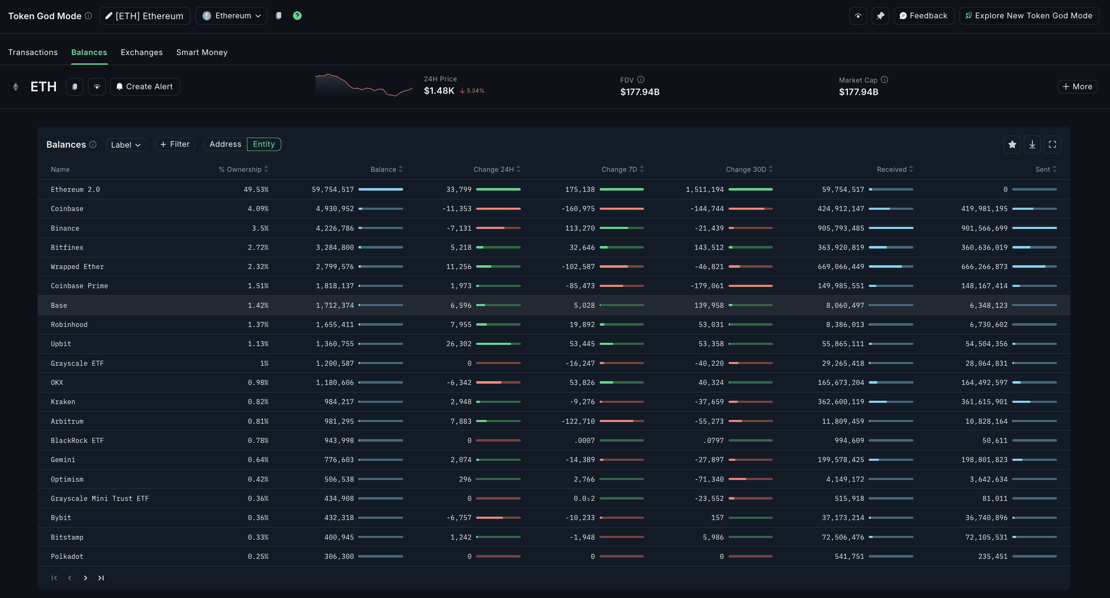Open the Exchanges tab
This screenshot has height=598, width=1110.
pyautogui.click(x=141, y=52)
